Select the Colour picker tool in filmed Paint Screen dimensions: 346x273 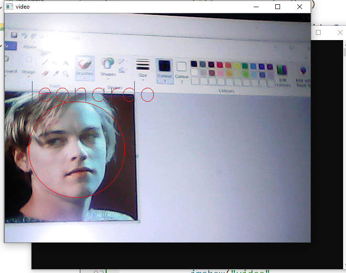tap(55, 73)
